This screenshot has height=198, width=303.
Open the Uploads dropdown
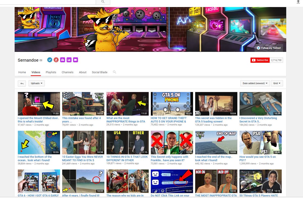pos(37,83)
